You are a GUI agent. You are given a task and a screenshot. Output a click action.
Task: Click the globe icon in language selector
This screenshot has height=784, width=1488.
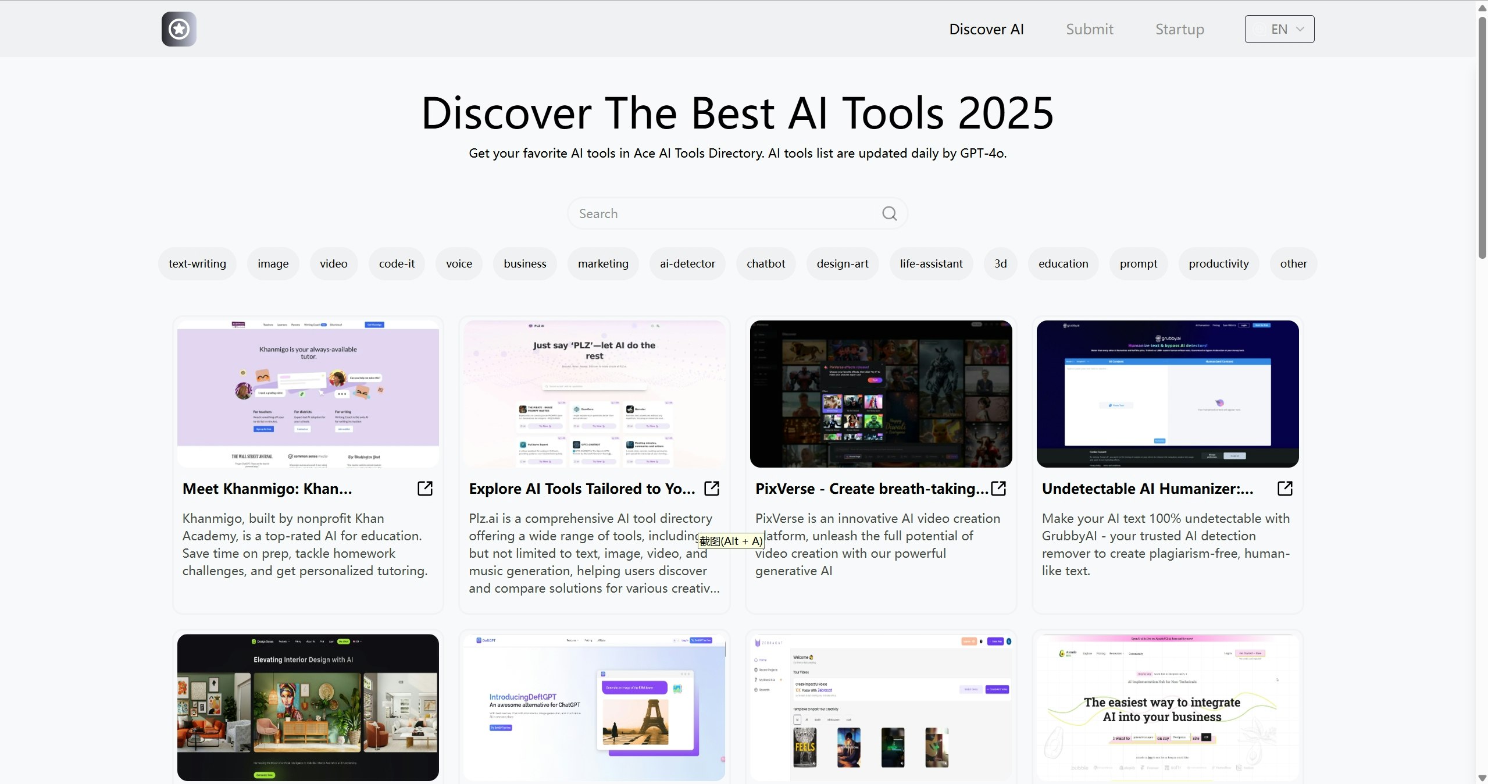click(1259, 29)
